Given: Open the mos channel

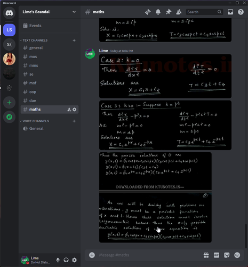Looking at the screenshot, I should click(x=50, y=57).
